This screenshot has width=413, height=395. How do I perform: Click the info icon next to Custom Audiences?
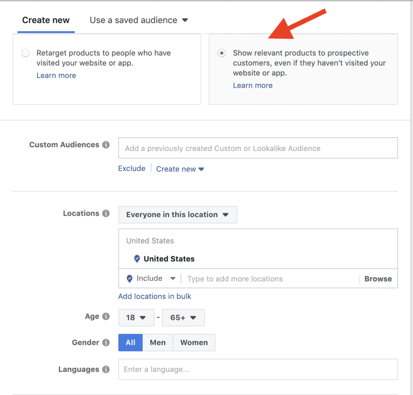[106, 145]
